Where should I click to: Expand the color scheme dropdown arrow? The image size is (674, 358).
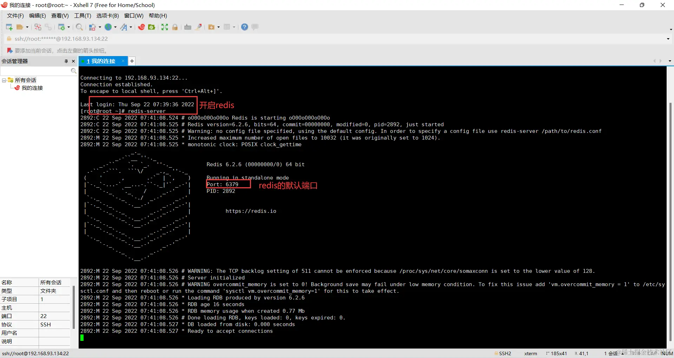[100, 27]
